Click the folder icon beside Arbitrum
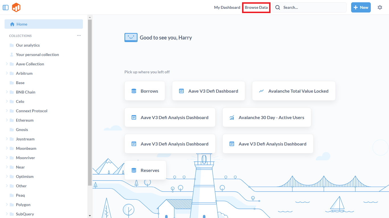This screenshot has width=389, height=218. click(x=12, y=73)
